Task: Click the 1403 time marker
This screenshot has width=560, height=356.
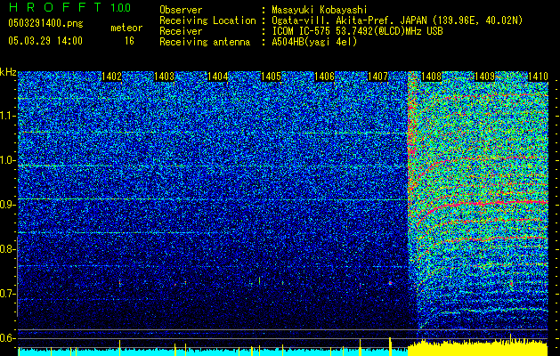Action: click(x=165, y=77)
